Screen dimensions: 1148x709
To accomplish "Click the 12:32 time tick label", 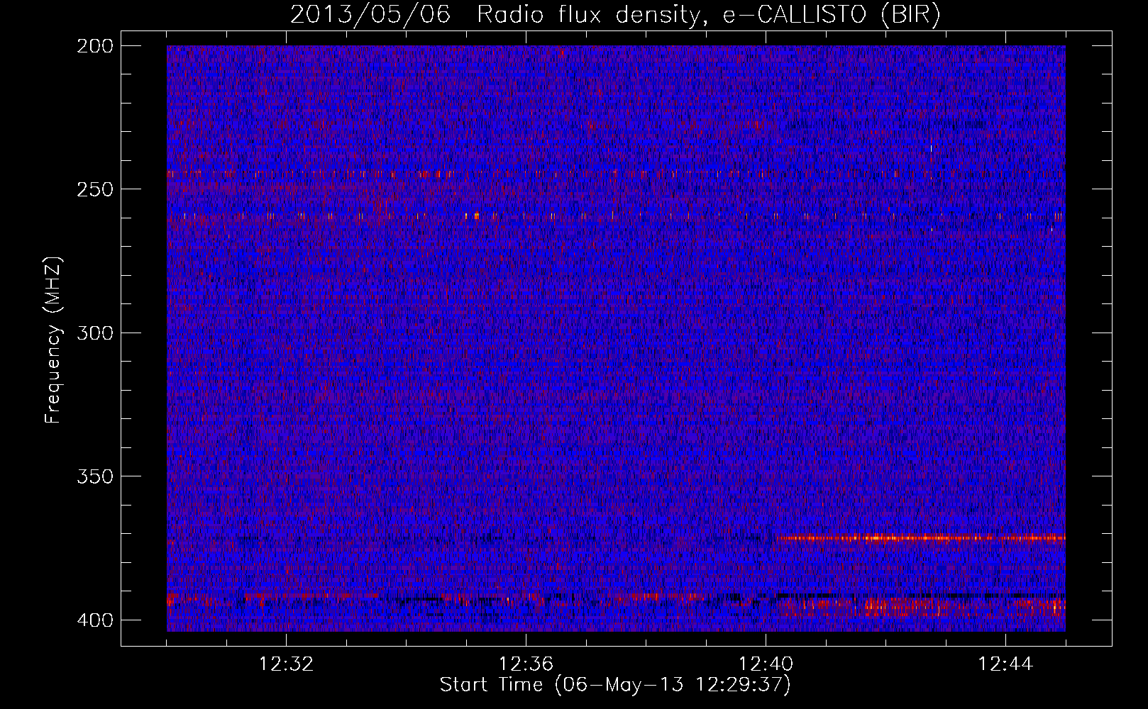I will (x=286, y=664).
